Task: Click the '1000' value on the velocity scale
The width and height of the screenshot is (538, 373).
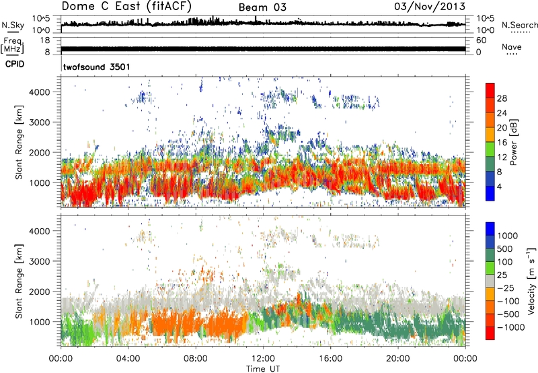Action: [508, 236]
